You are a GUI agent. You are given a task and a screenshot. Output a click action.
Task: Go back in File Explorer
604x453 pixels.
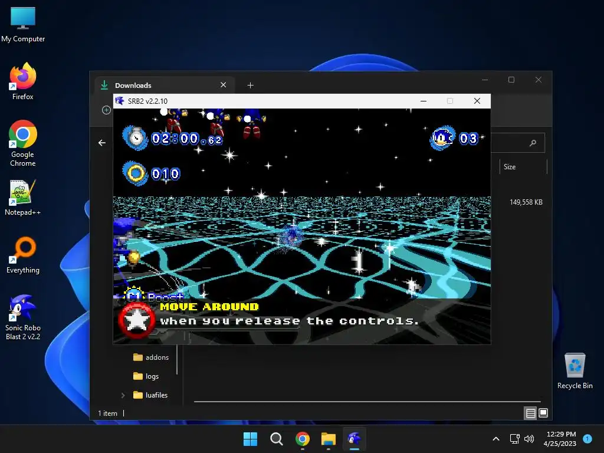(x=101, y=143)
